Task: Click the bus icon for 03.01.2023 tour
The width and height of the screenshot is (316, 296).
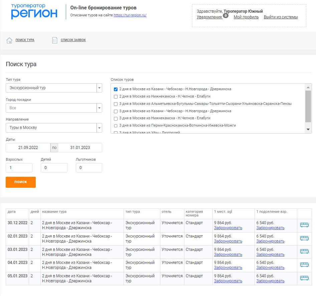Action: point(304,252)
